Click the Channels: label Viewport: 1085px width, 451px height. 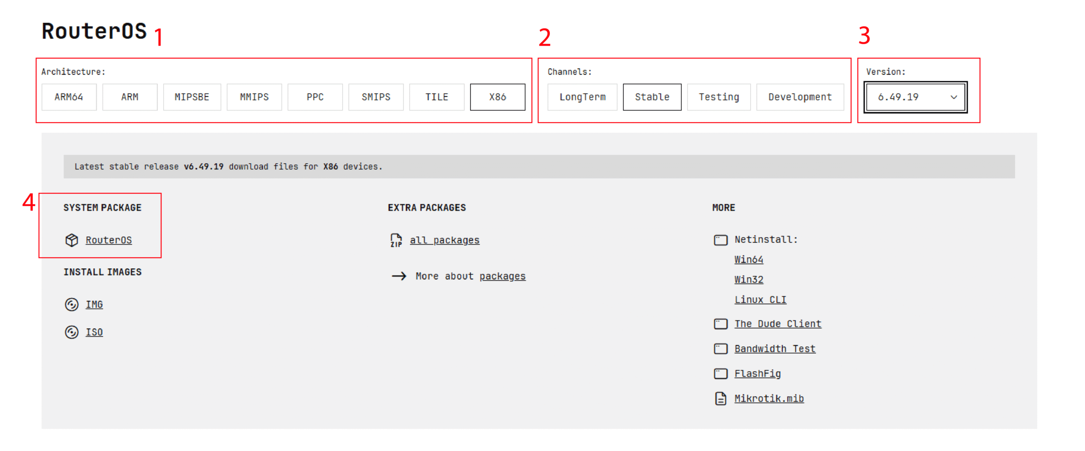(x=569, y=72)
